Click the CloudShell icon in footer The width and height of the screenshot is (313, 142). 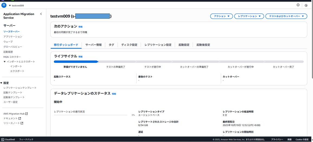[x=3, y=139]
